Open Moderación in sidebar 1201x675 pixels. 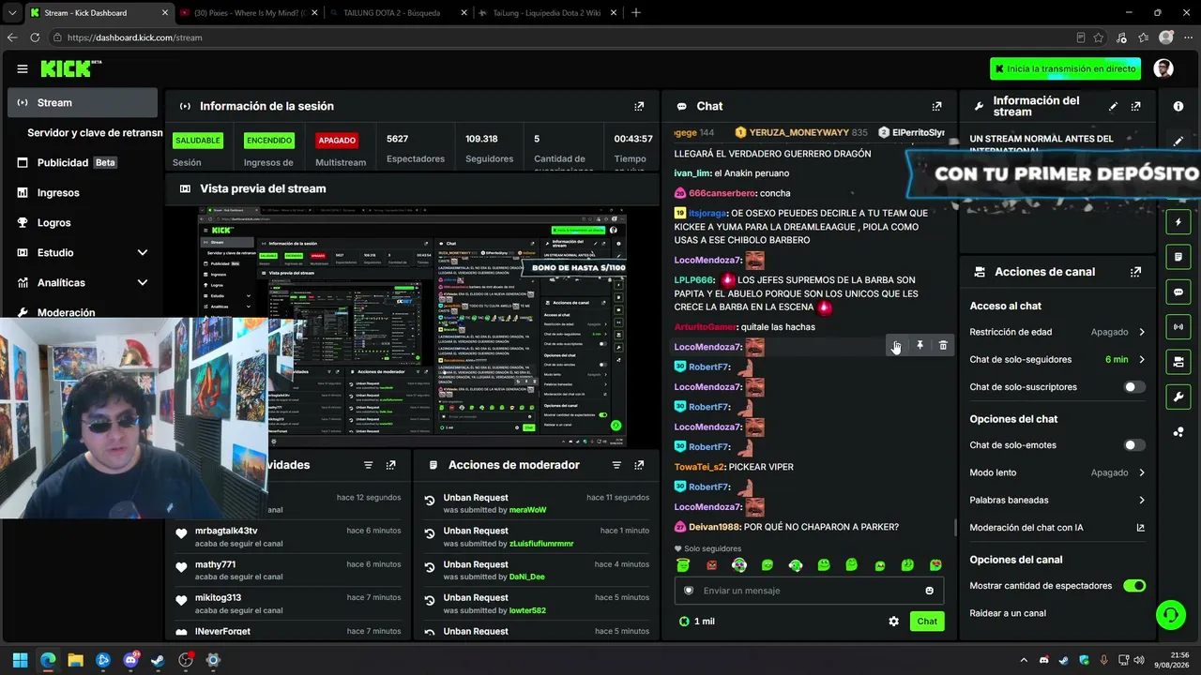pyautogui.click(x=83, y=311)
